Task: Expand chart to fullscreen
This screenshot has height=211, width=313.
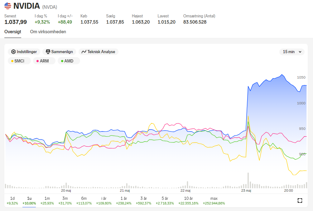Action: click(x=300, y=200)
